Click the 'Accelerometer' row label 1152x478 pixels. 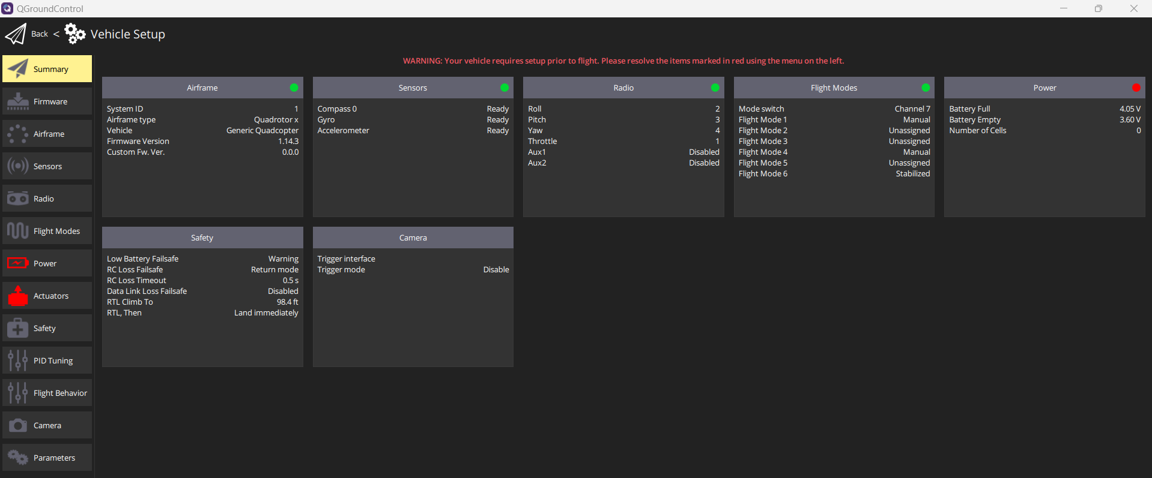(344, 130)
